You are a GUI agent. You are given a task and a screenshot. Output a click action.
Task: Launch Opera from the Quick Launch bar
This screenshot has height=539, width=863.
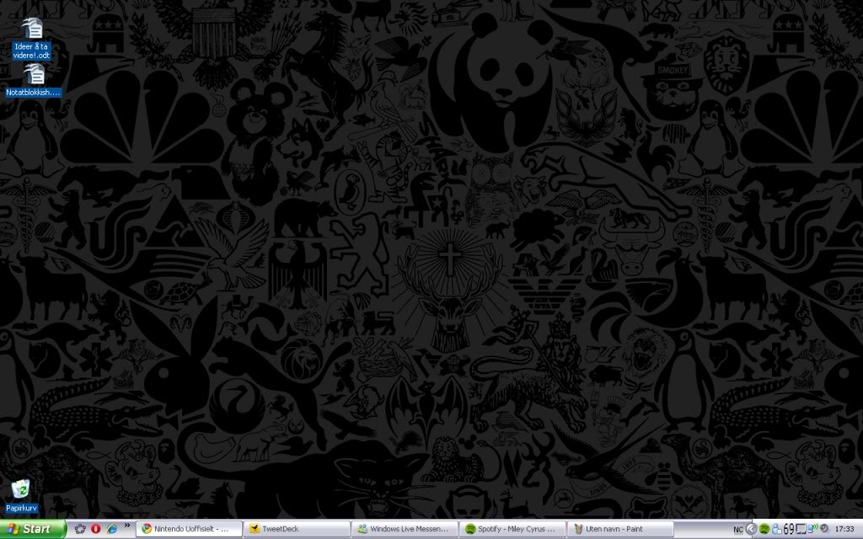96,529
